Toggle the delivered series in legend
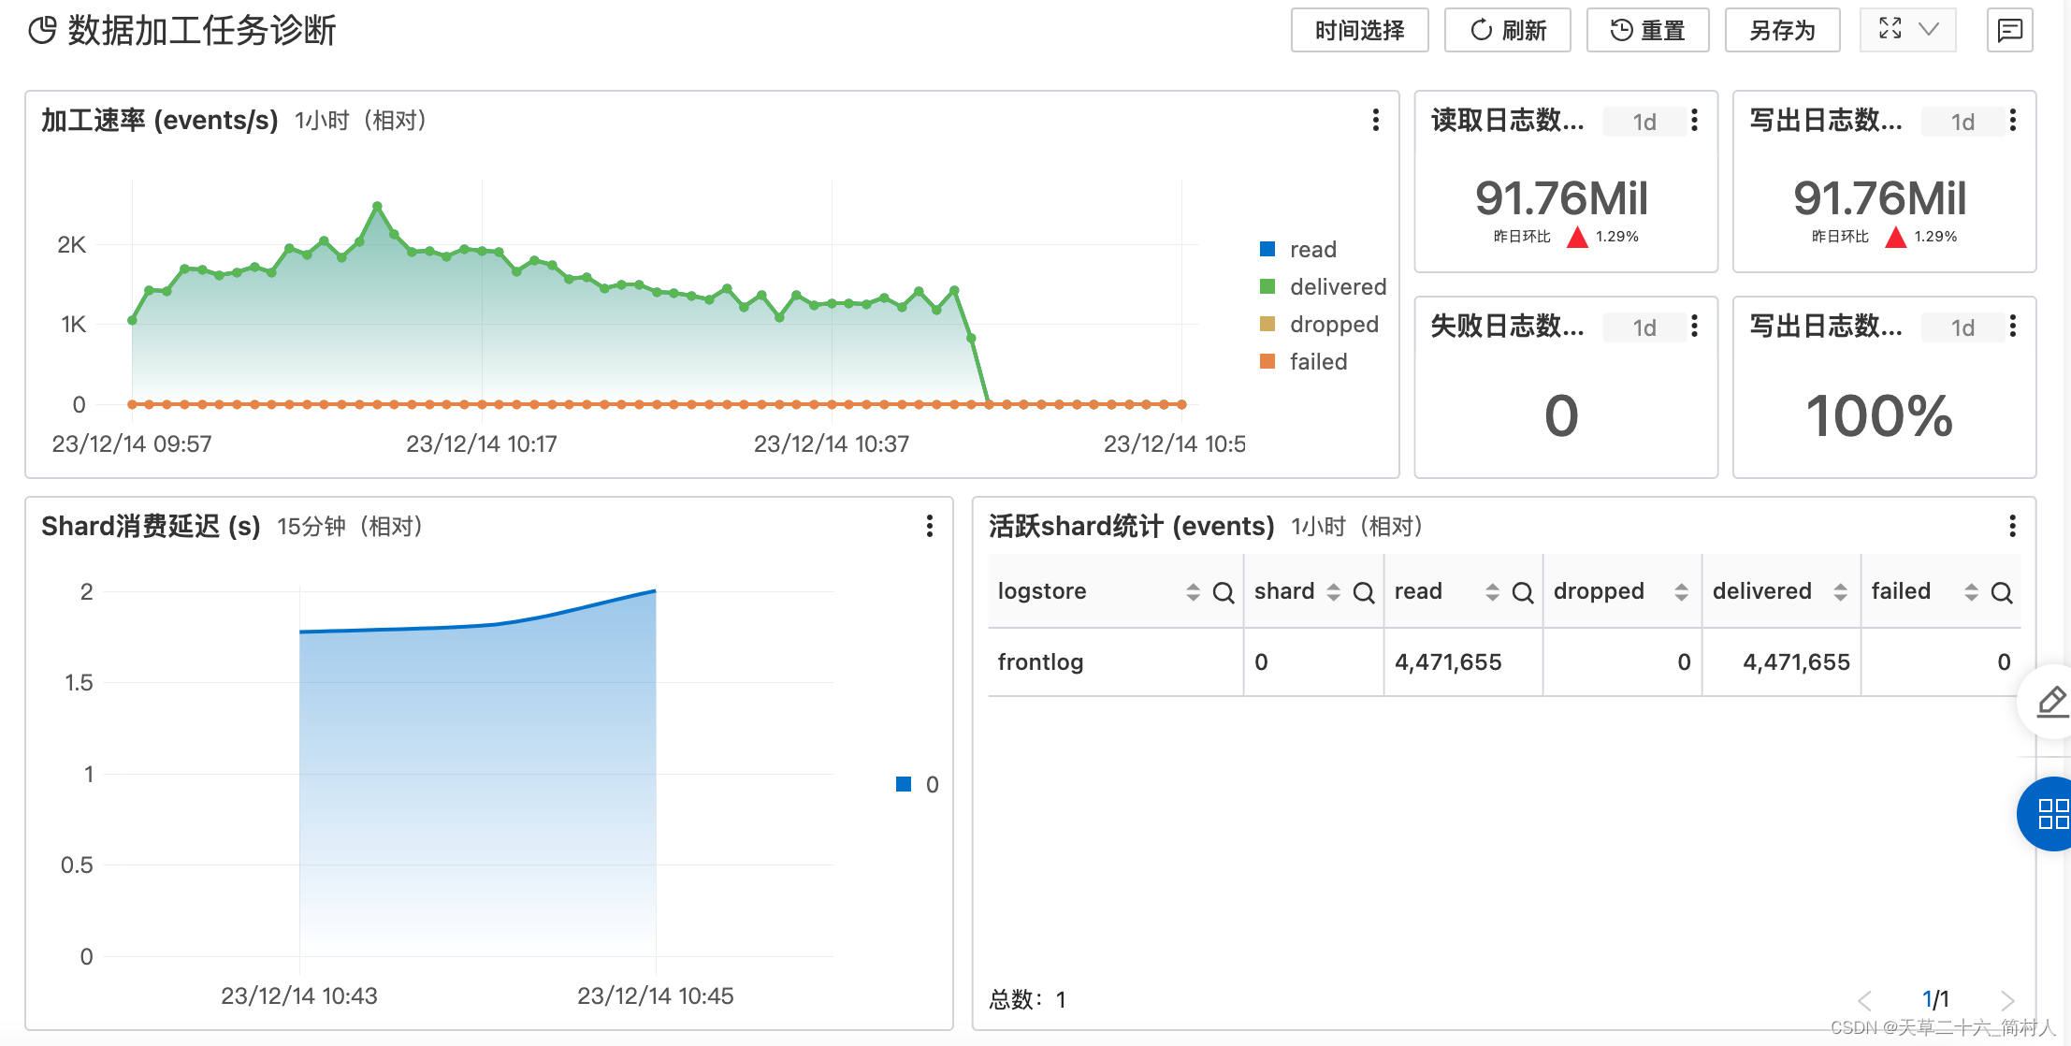 click(1323, 286)
